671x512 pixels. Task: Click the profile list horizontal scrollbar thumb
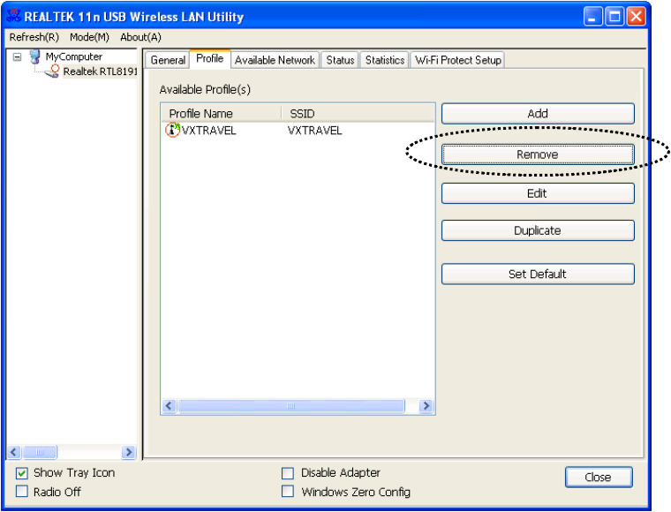click(x=291, y=405)
